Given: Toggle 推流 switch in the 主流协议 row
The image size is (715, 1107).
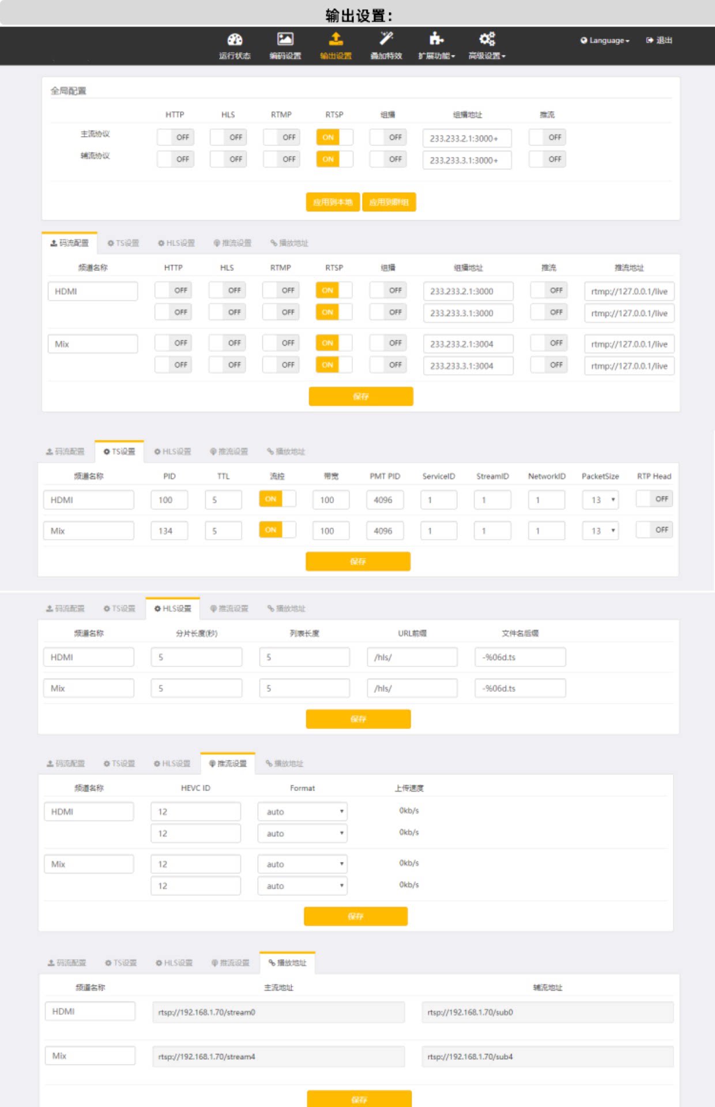Looking at the screenshot, I should pos(547,137).
